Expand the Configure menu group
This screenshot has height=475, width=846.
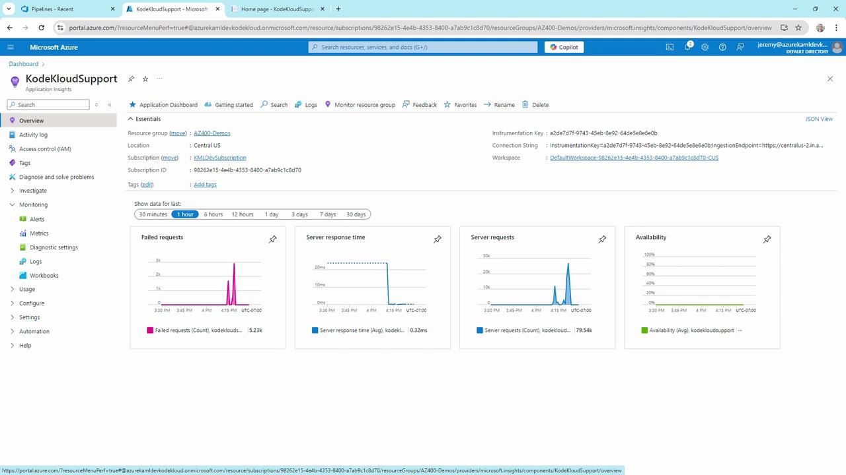[x=13, y=303]
